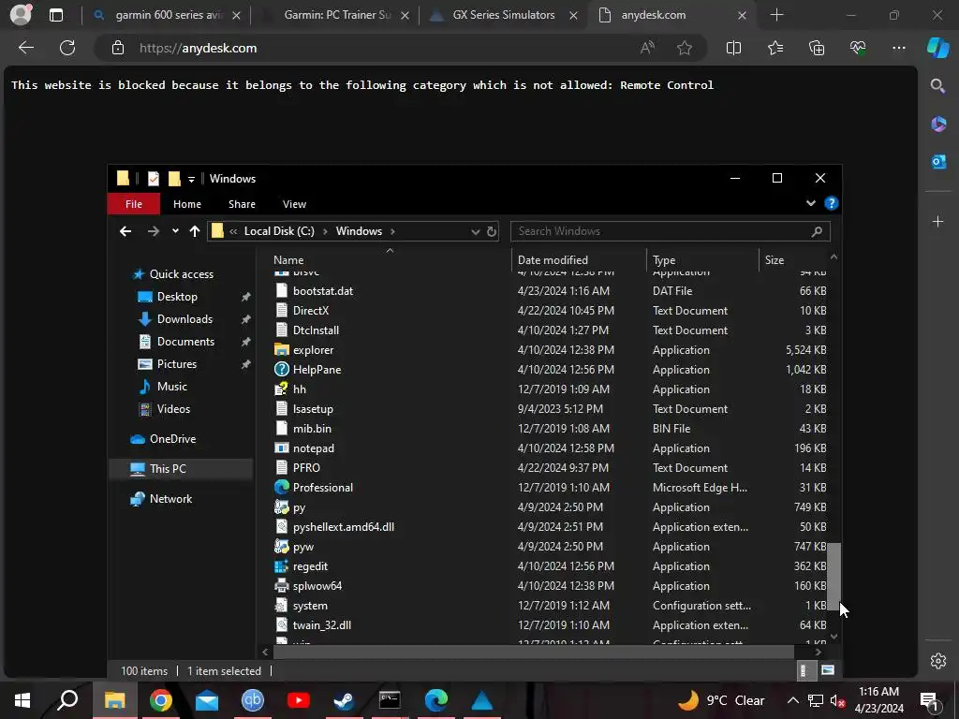Open recent locations dropdown arrow
This screenshot has width=959, height=719.
175,231
